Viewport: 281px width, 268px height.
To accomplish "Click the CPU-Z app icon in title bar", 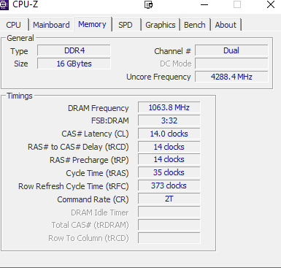I will pos(4,5).
